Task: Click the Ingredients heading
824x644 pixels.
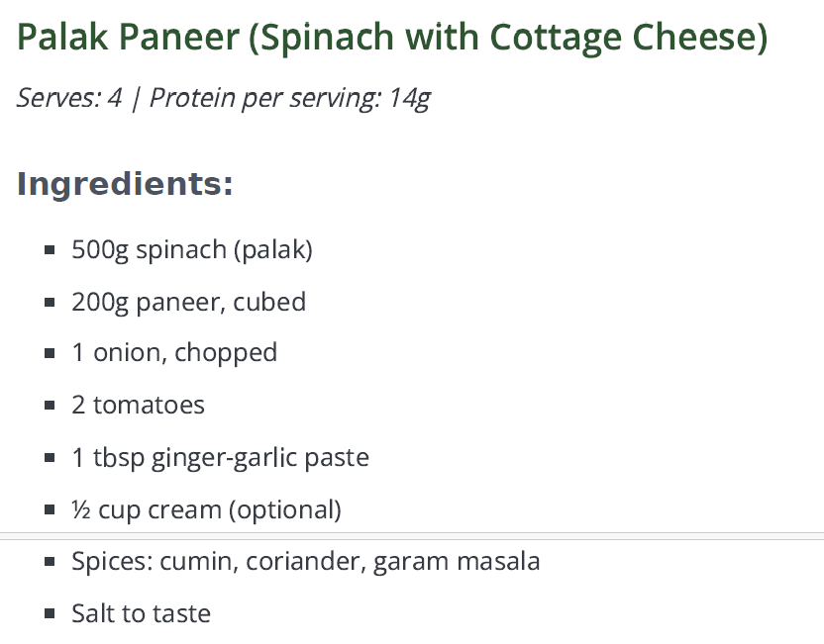Action: 125,185
